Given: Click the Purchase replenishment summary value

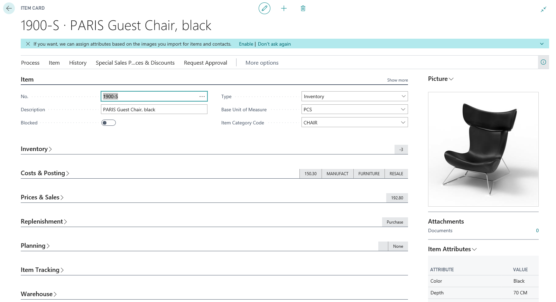Looking at the screenshot, I should [395, 222].
